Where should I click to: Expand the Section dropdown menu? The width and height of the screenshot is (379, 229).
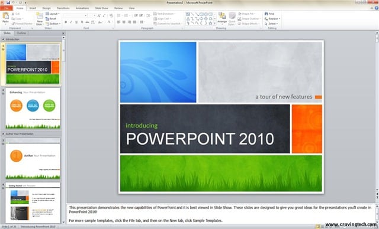click(53, 24)
